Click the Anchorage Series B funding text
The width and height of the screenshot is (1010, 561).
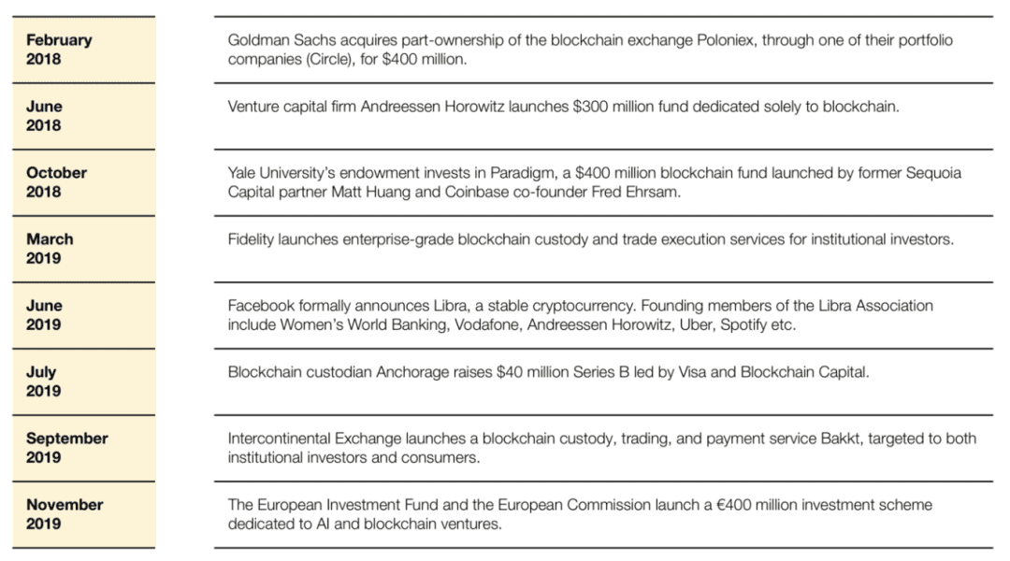click(x=548, y=372)
